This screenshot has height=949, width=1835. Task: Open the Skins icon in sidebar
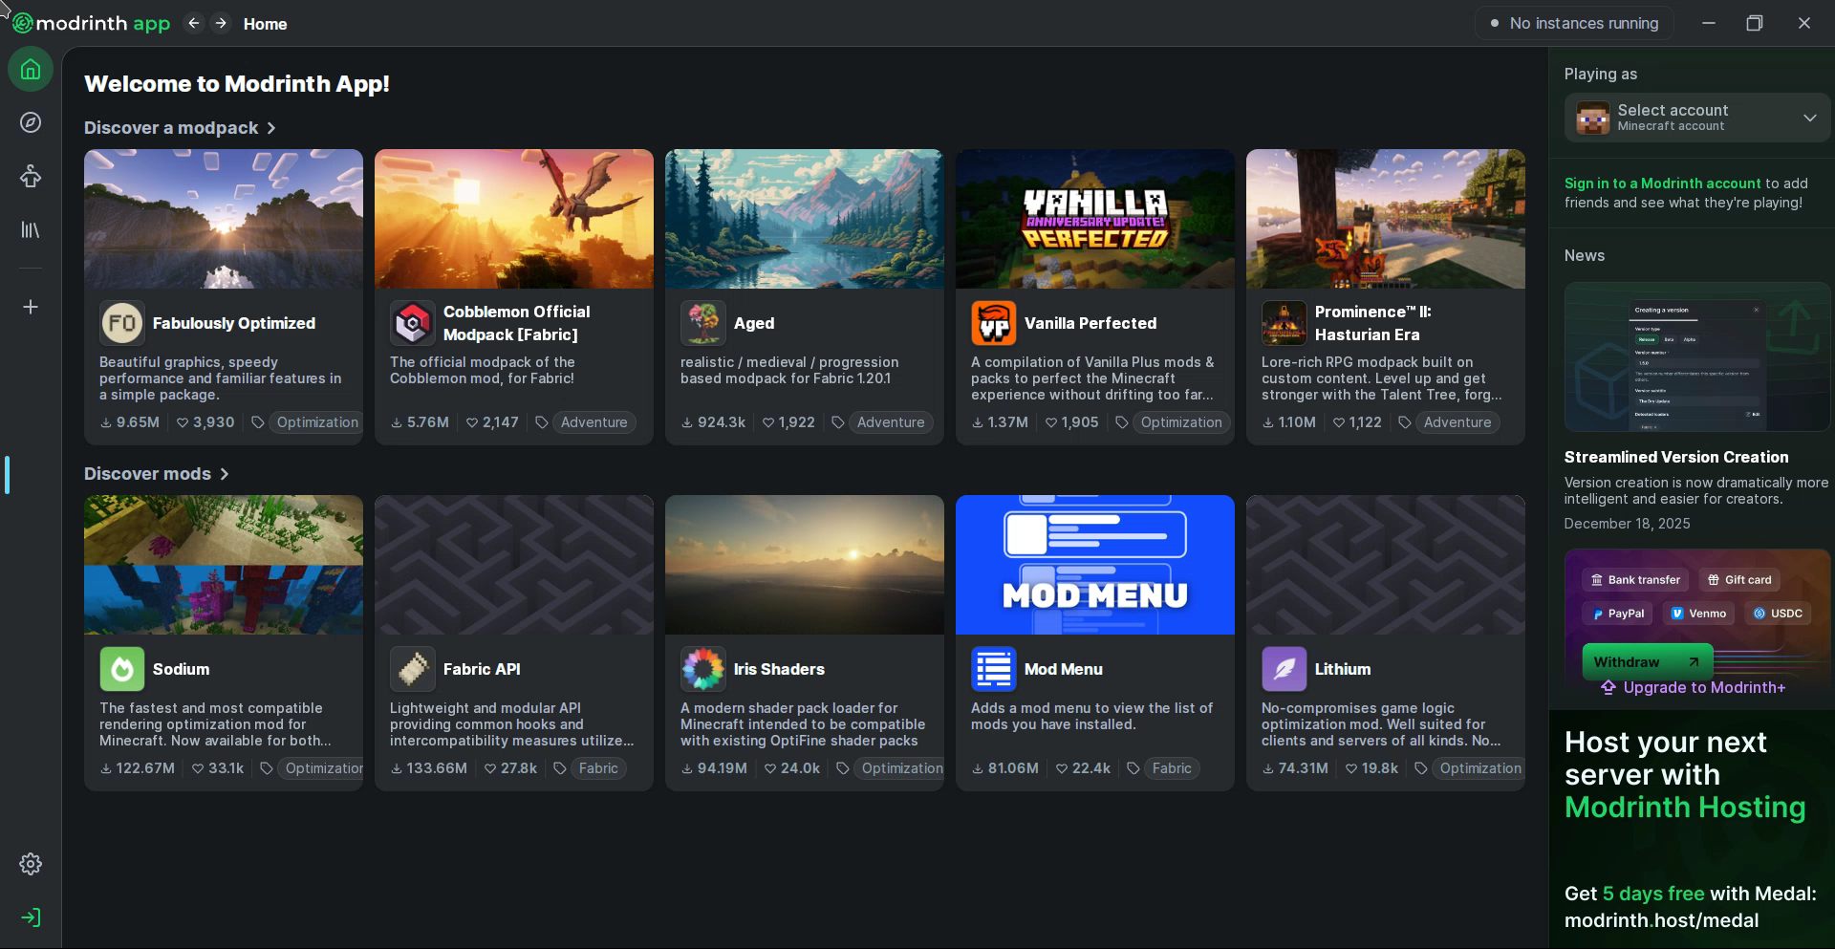(x=31, y=176)
